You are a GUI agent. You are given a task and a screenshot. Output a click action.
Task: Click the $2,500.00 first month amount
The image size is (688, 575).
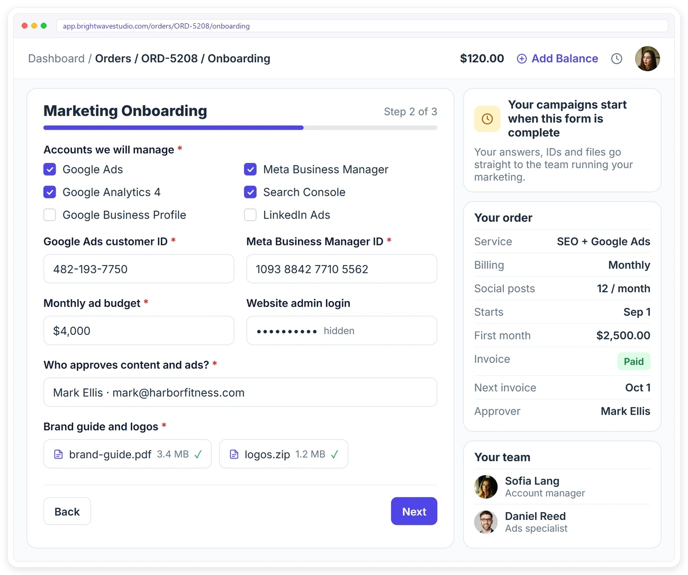tap(623, 335)
